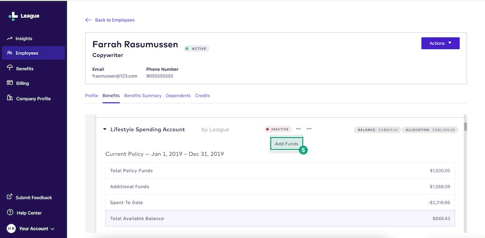Click the Total Available Balance row

[x=280, y=219]
